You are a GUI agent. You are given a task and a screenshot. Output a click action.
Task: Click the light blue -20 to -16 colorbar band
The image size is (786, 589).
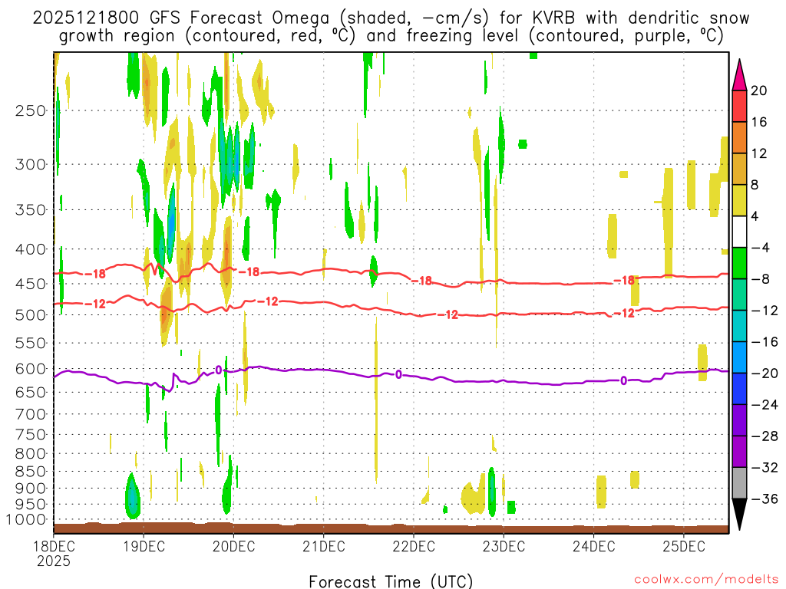coord(739,357)
